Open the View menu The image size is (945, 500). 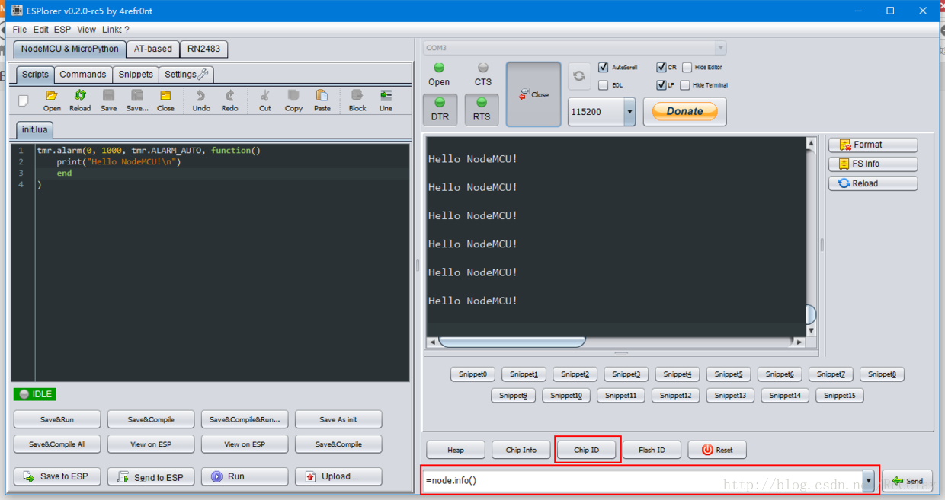[87, 30]
